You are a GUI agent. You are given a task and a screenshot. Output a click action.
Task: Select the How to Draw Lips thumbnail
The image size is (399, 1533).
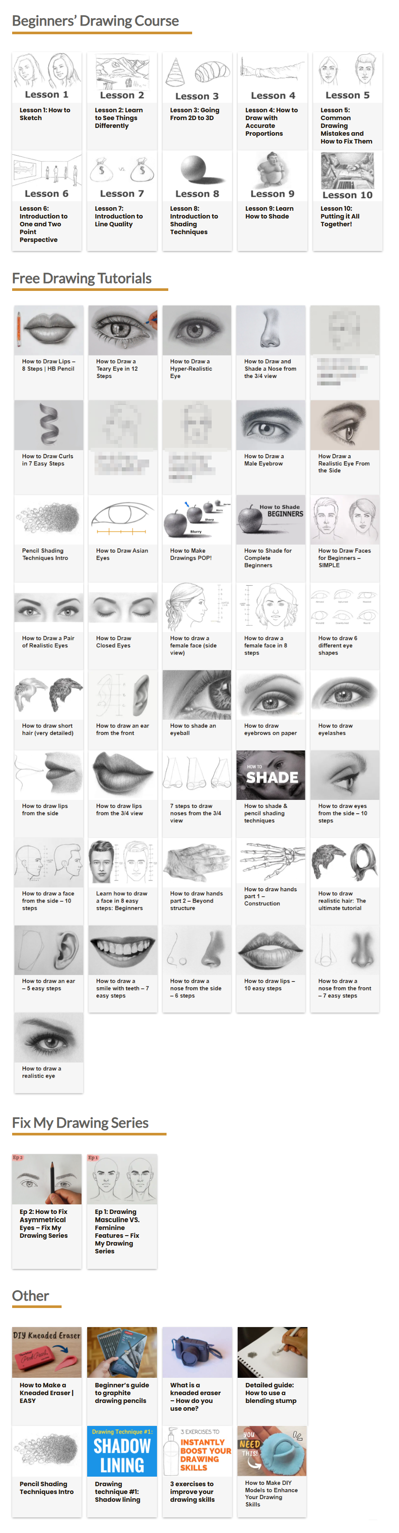[x=49, y=330]
